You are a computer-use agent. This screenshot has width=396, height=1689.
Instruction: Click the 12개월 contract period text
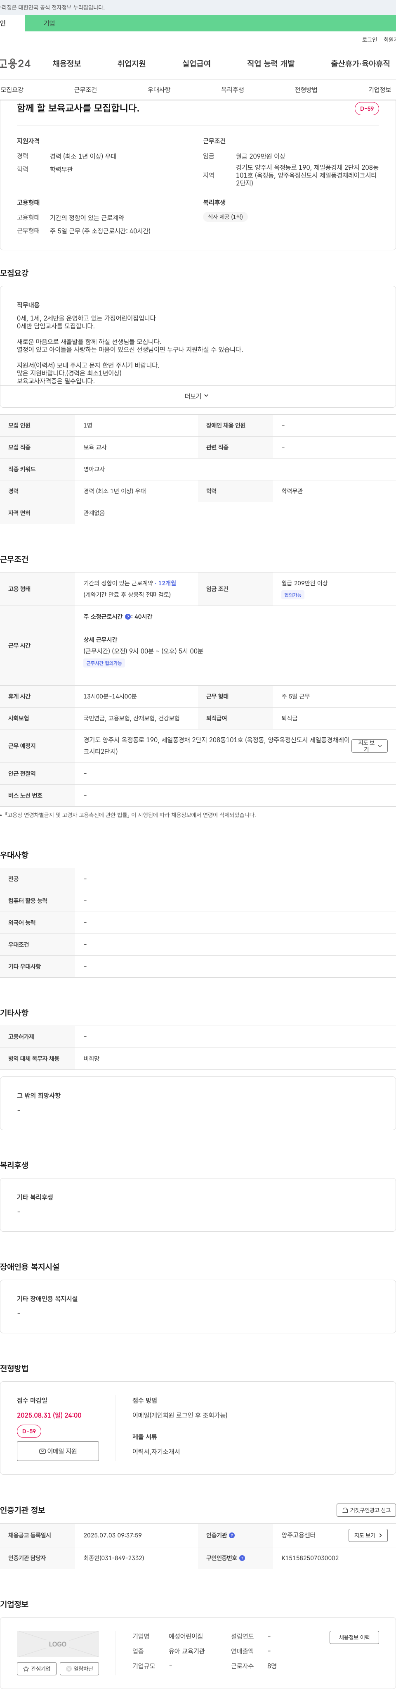(x=167, y=583)
